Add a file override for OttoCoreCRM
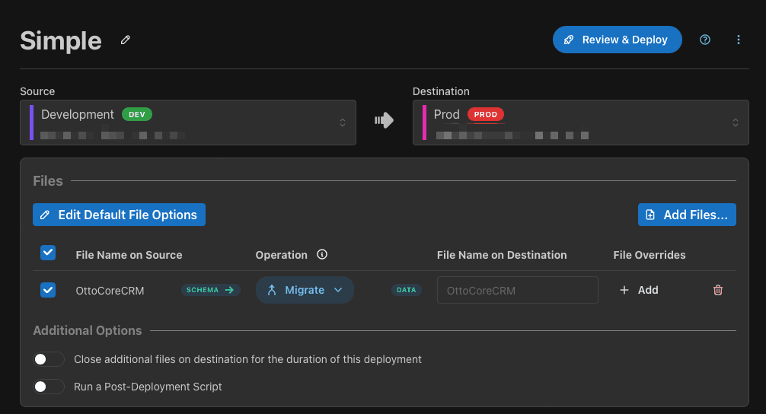The width and height of the screenshot is (766, 414). pyautogui.click(x=639, y=290)
